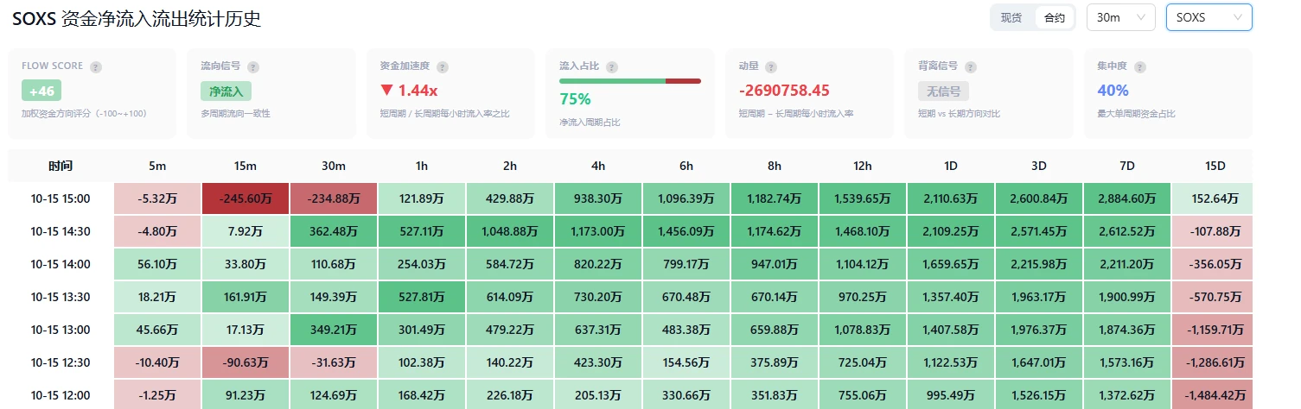Click the -1,286.61万 cell
Image resolution: width=1301 pixels, height=409 pixels.
pos(1213,362)
